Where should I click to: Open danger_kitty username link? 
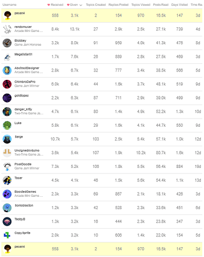pyautogui.click(x=23, y=109)
